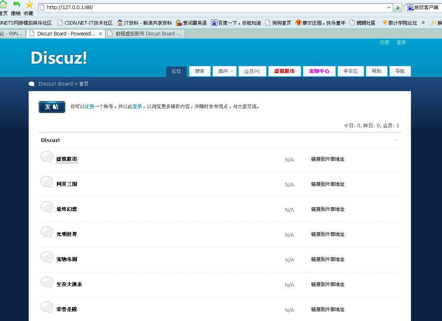Click the speech bubble icon beside 网页三国
This screenshot has height=321, width=442.
point(47,182)
